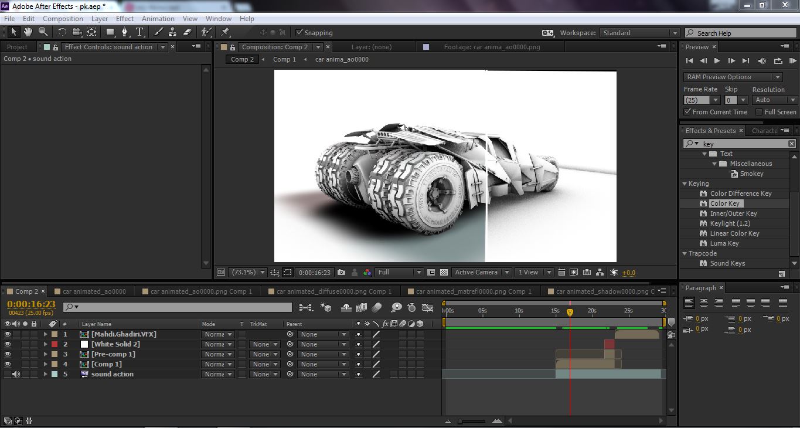Click the Keylight (1.2) effect
This screenshot has width=800, height=428.
coord(730,223)
